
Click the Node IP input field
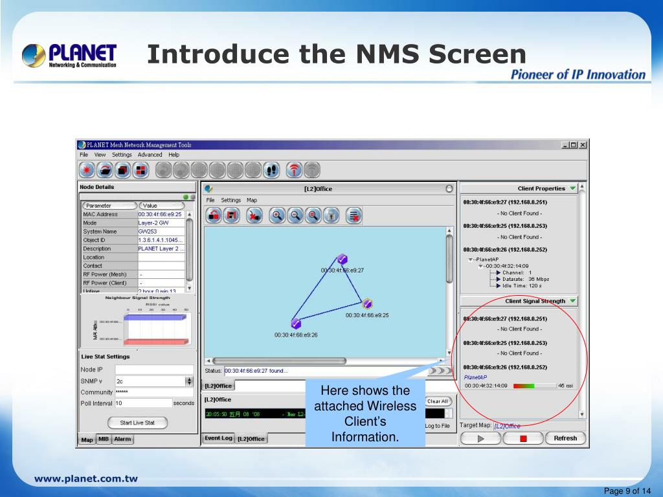154,370
